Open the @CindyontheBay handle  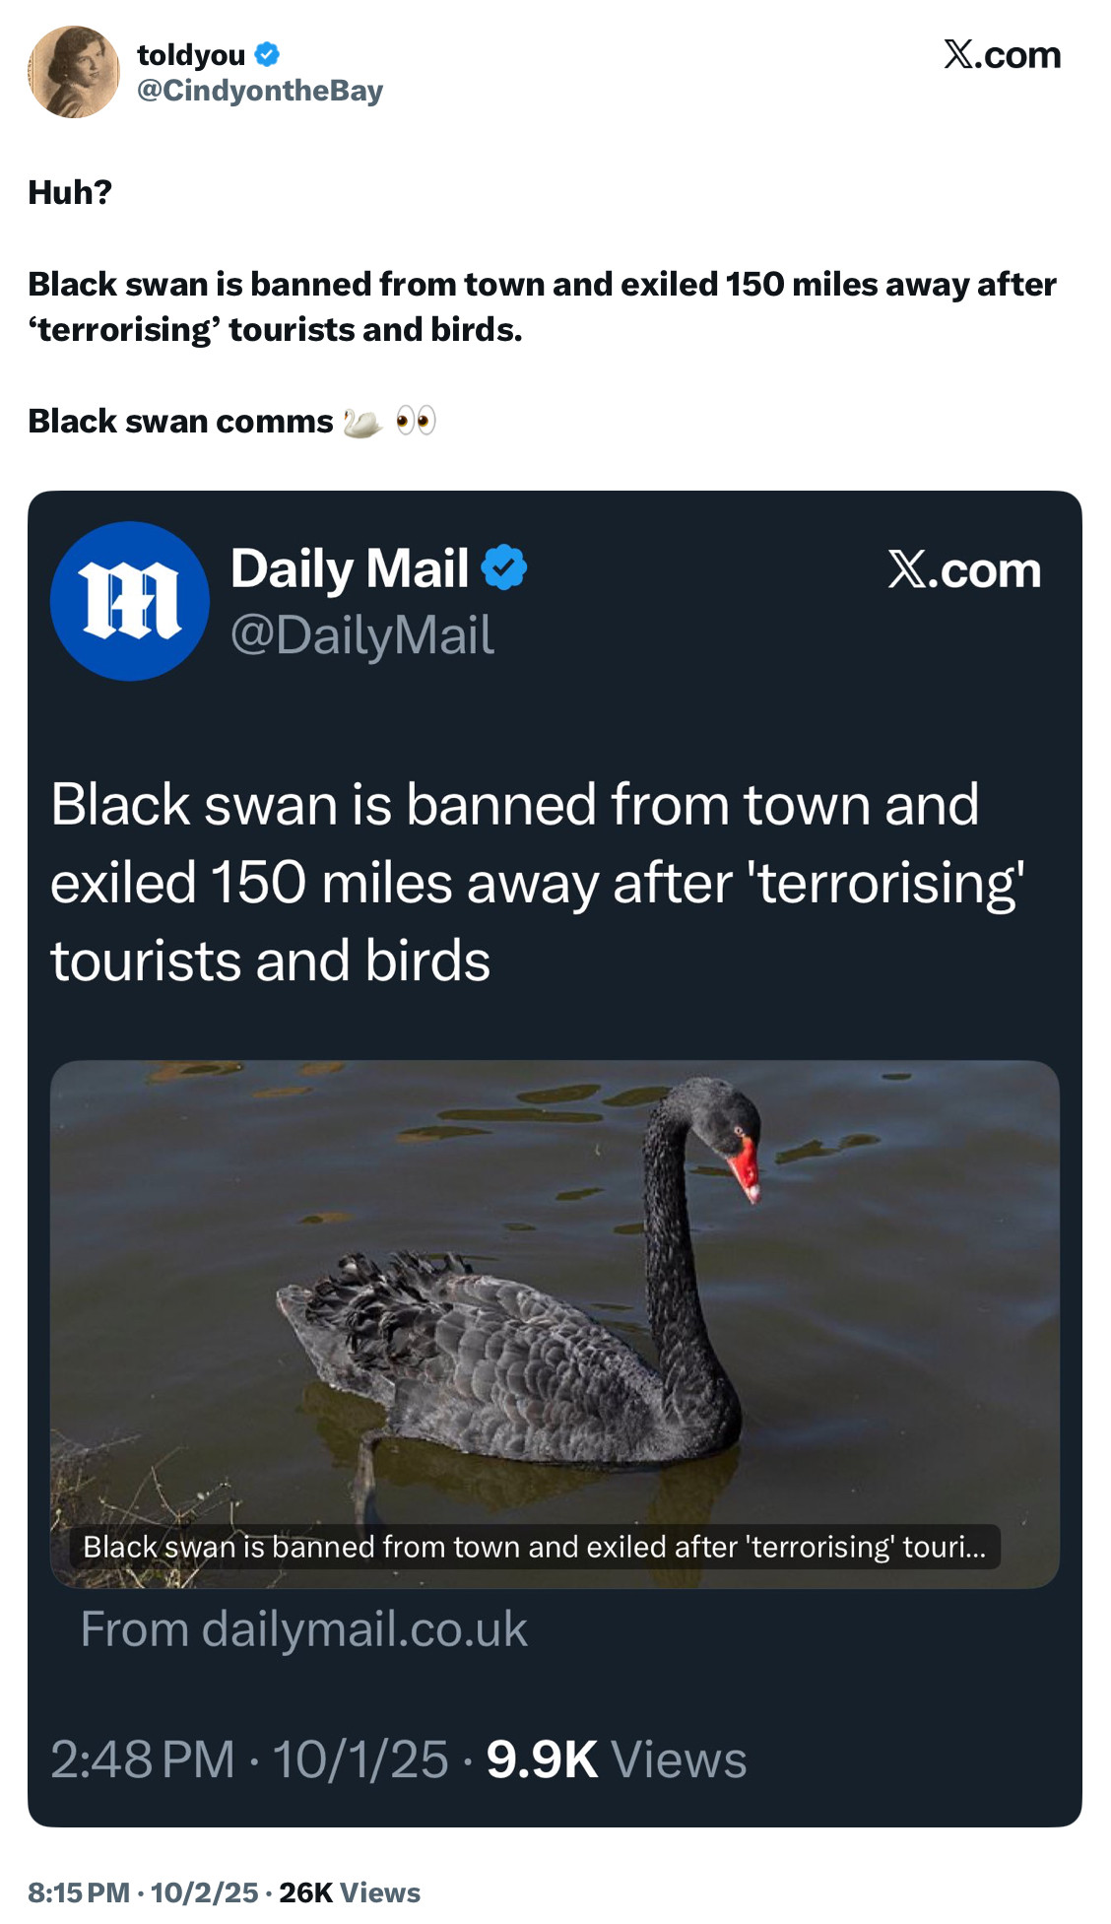260,91
